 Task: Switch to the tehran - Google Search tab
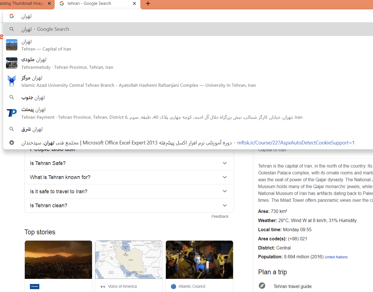98,4
